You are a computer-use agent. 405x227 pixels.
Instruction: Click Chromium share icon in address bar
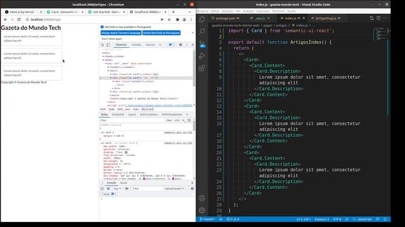pyautogui.click(x=162, y=20)
